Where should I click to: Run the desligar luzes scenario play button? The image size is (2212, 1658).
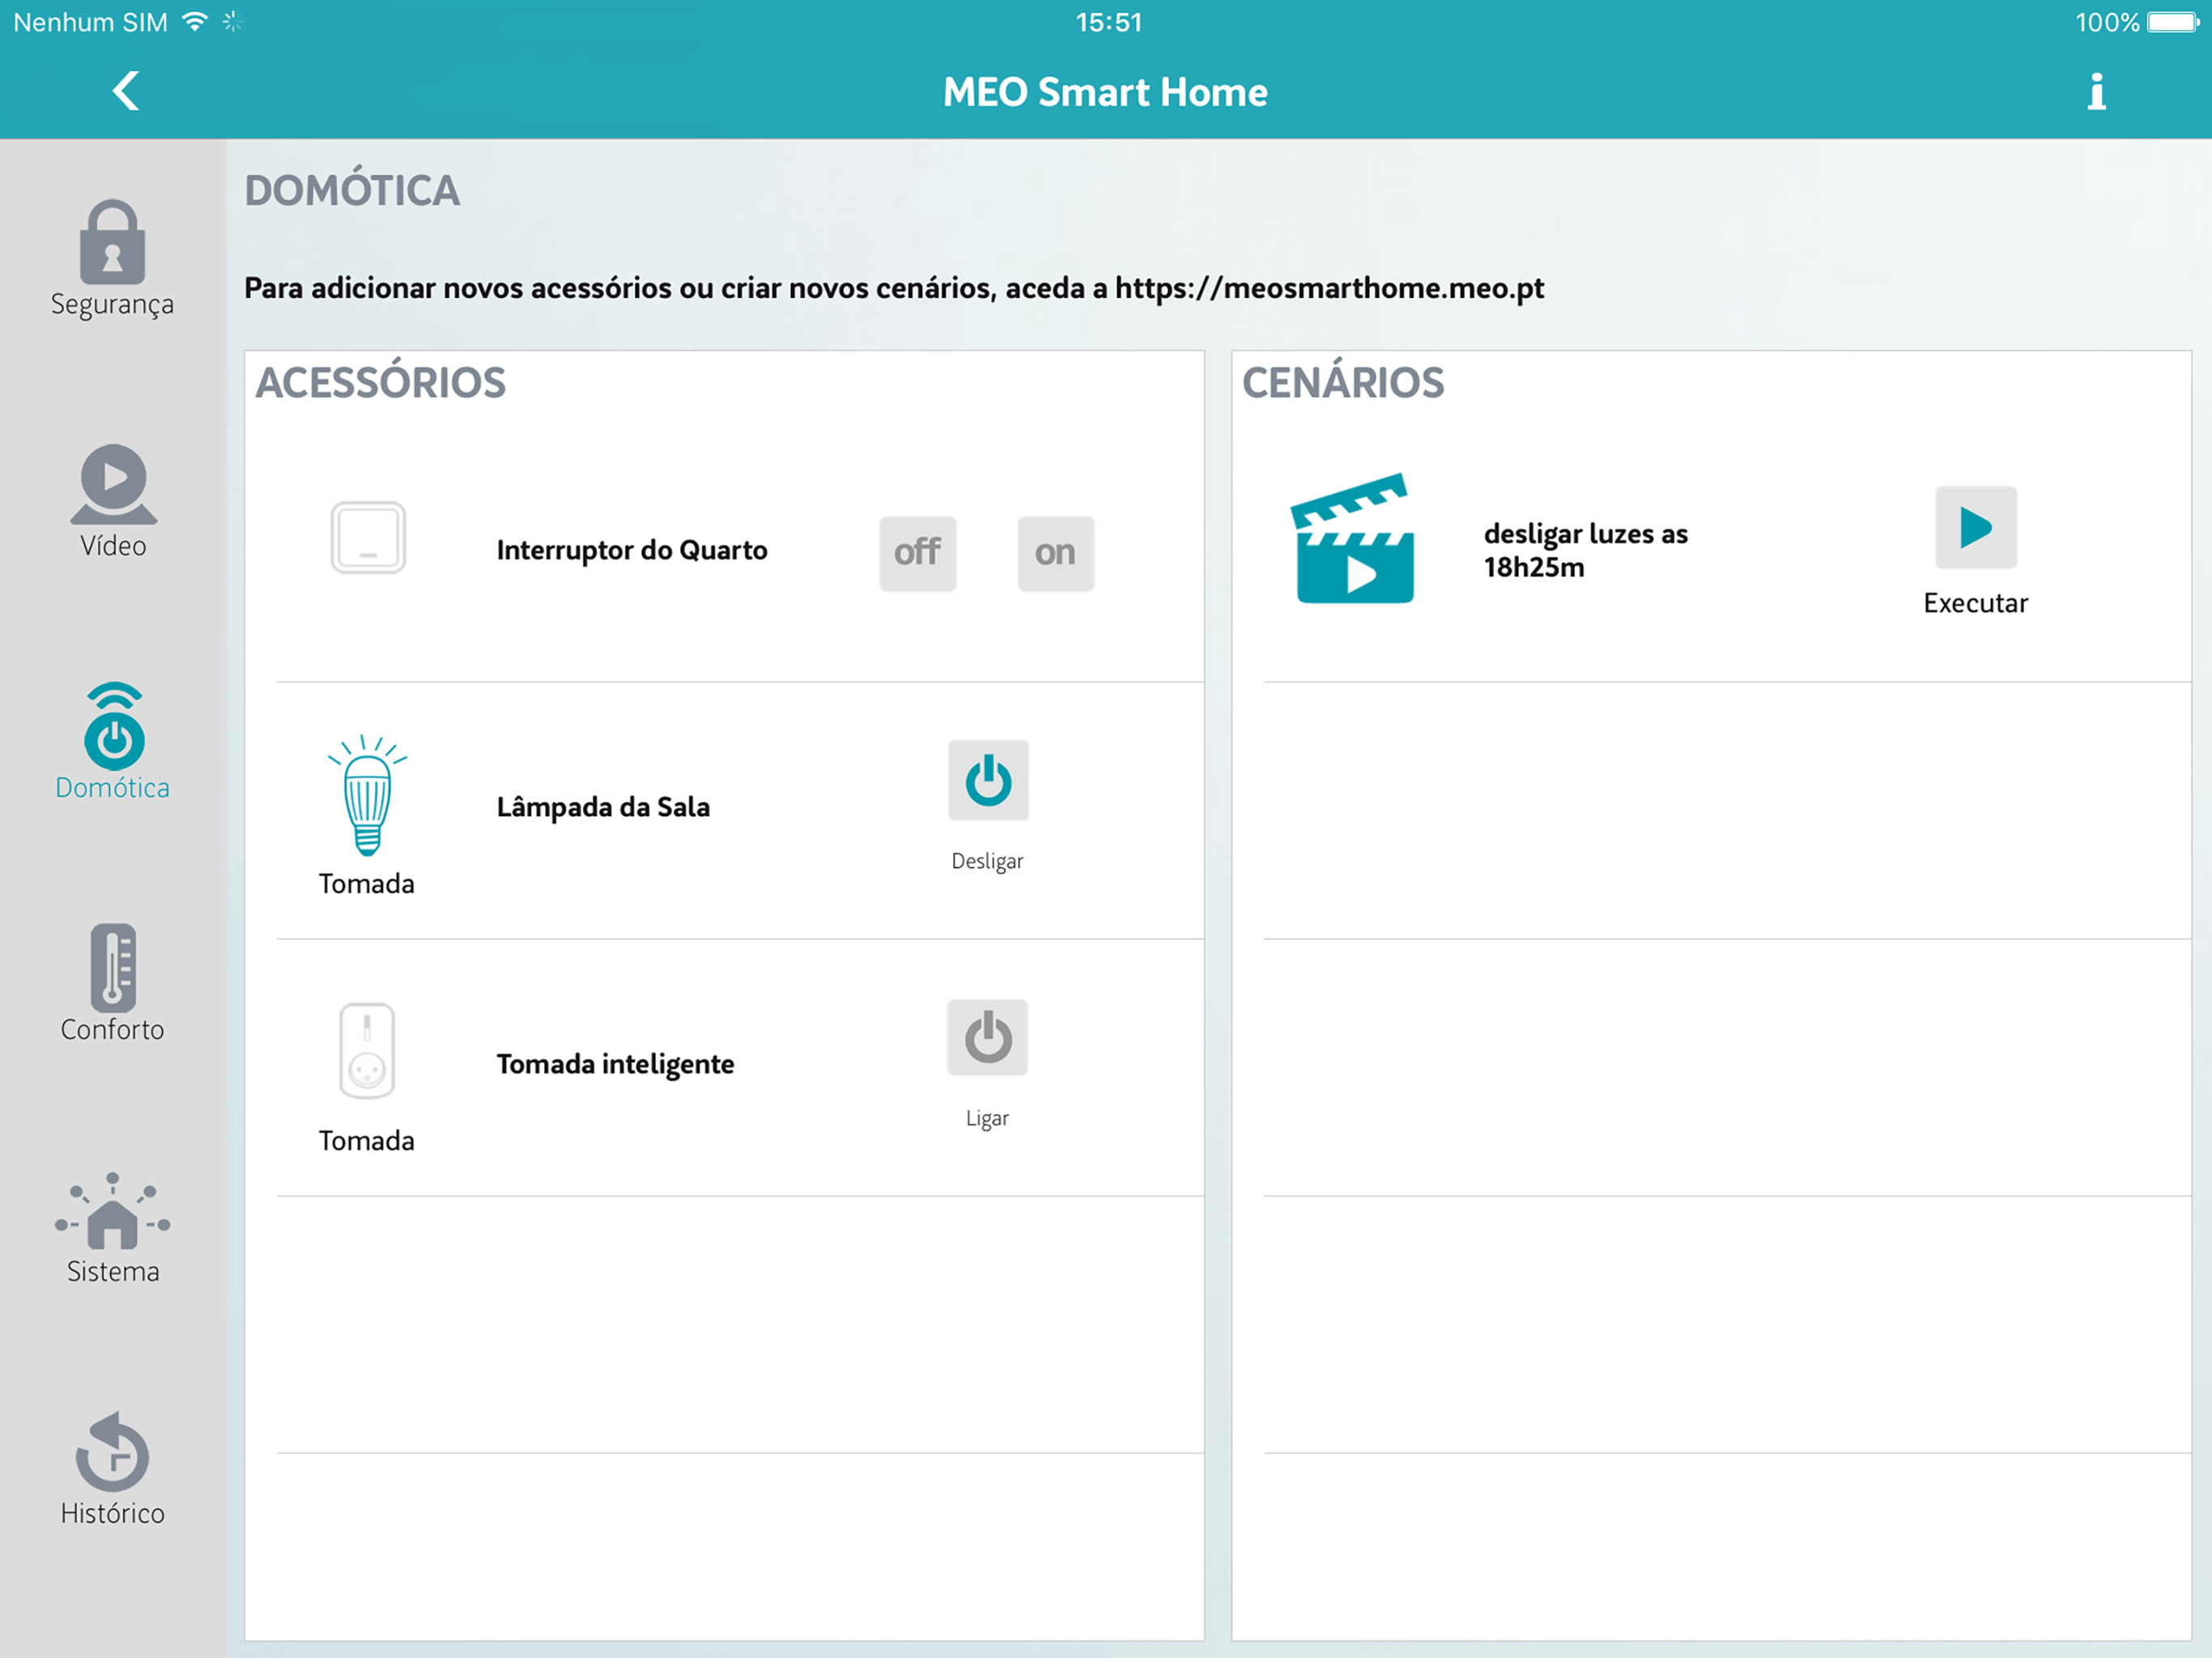click(x=1975, y=528)
